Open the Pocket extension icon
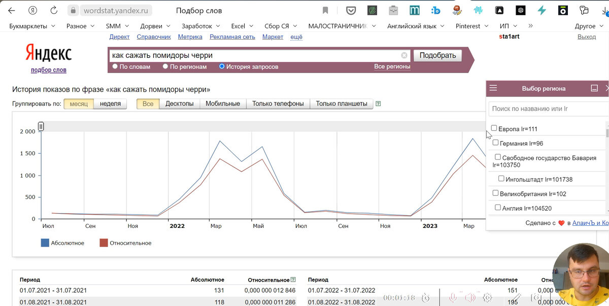 [351, 10]
